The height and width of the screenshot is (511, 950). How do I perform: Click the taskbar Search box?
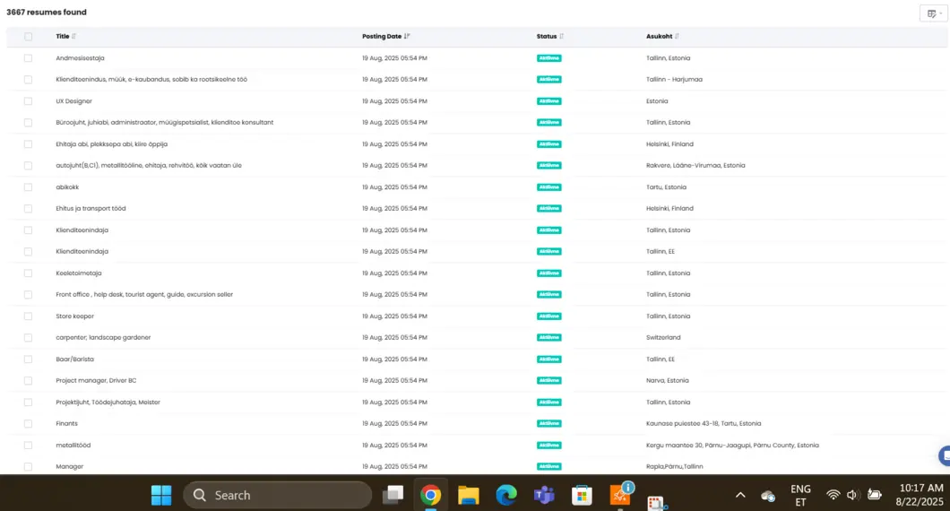point(278,495)
